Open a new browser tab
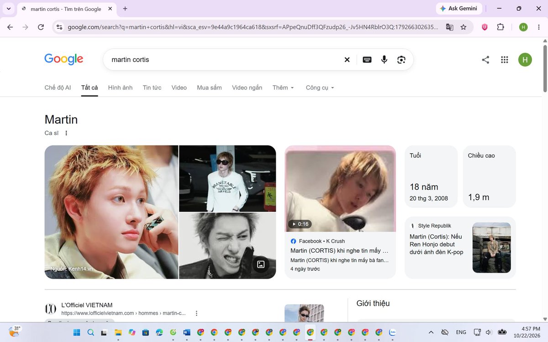 pyautogui.click(x=125, y=9)
